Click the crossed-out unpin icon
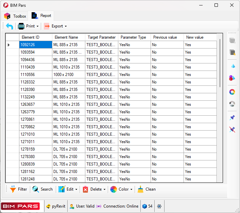The image size is (240, 213). [232, 130]
